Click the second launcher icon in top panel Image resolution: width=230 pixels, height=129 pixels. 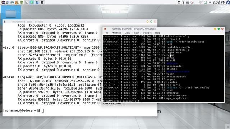8,2
